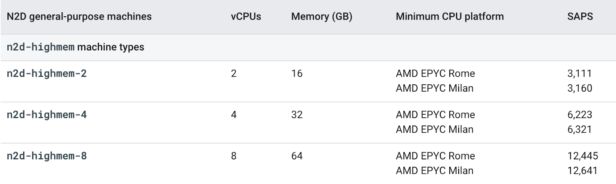Select the SAPS value 3,160
This screenshot has width=616, height=184.
coord(579,88)
